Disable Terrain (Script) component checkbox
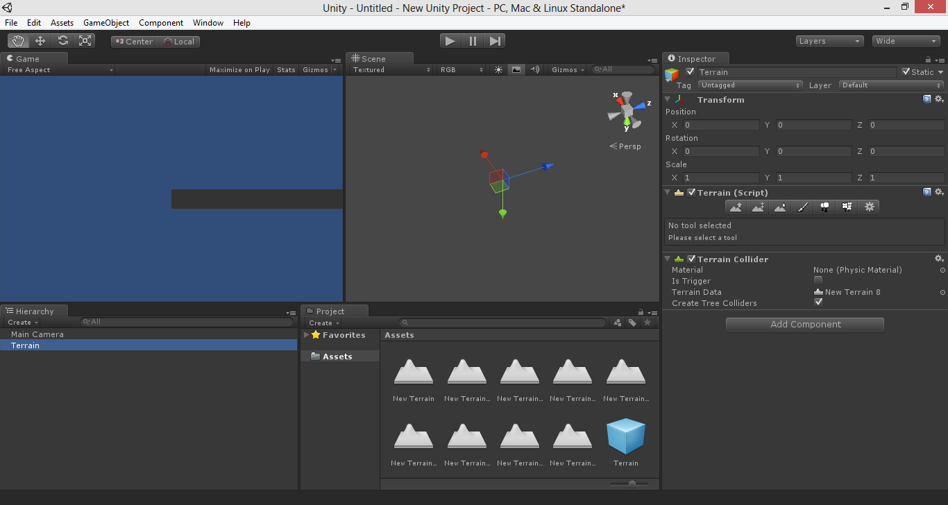Screen dimensions: 948x505 click(691, 192)
